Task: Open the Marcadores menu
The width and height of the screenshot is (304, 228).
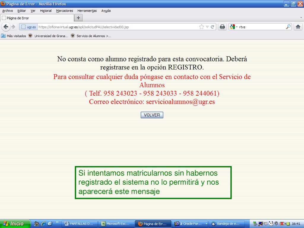Action: point(64,11)
